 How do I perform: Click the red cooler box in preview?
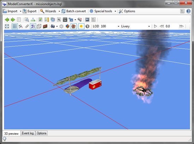(95, 84)
